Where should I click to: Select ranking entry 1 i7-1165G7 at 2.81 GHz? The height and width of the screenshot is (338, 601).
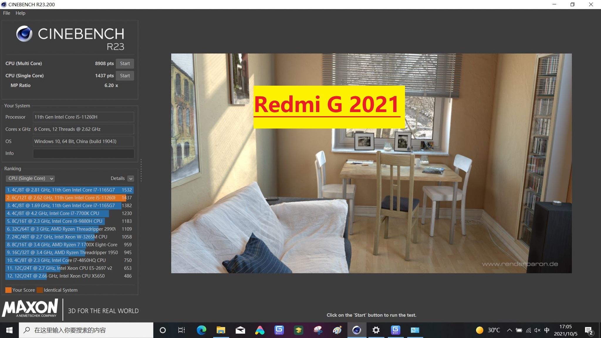pos(69,190)
